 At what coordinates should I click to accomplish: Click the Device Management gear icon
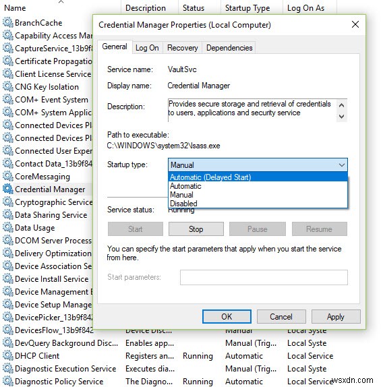tap(8, 292)
